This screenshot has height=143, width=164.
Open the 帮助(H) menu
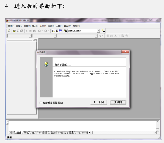pyautogui.click(x=76, y=26)
